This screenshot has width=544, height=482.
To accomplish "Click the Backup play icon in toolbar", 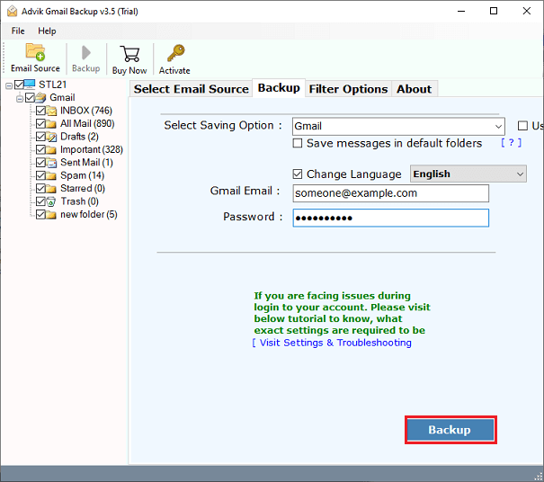I will (x=86, y=53).
